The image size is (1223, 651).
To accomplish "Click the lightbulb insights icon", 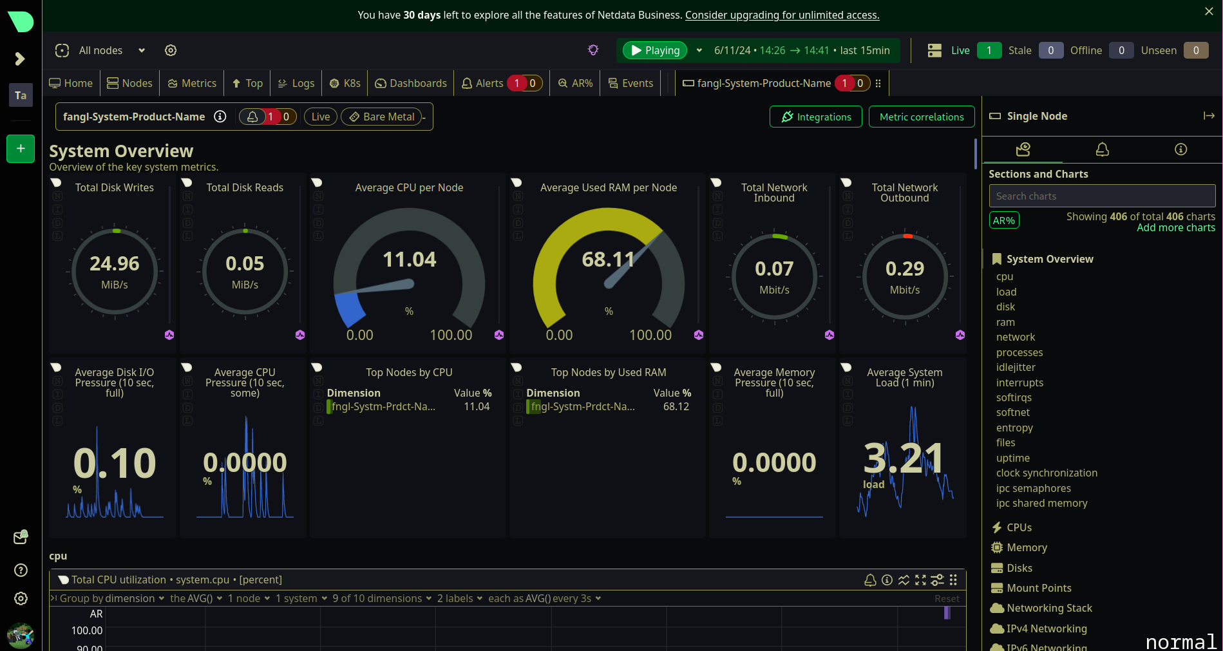I will (593, 50).
